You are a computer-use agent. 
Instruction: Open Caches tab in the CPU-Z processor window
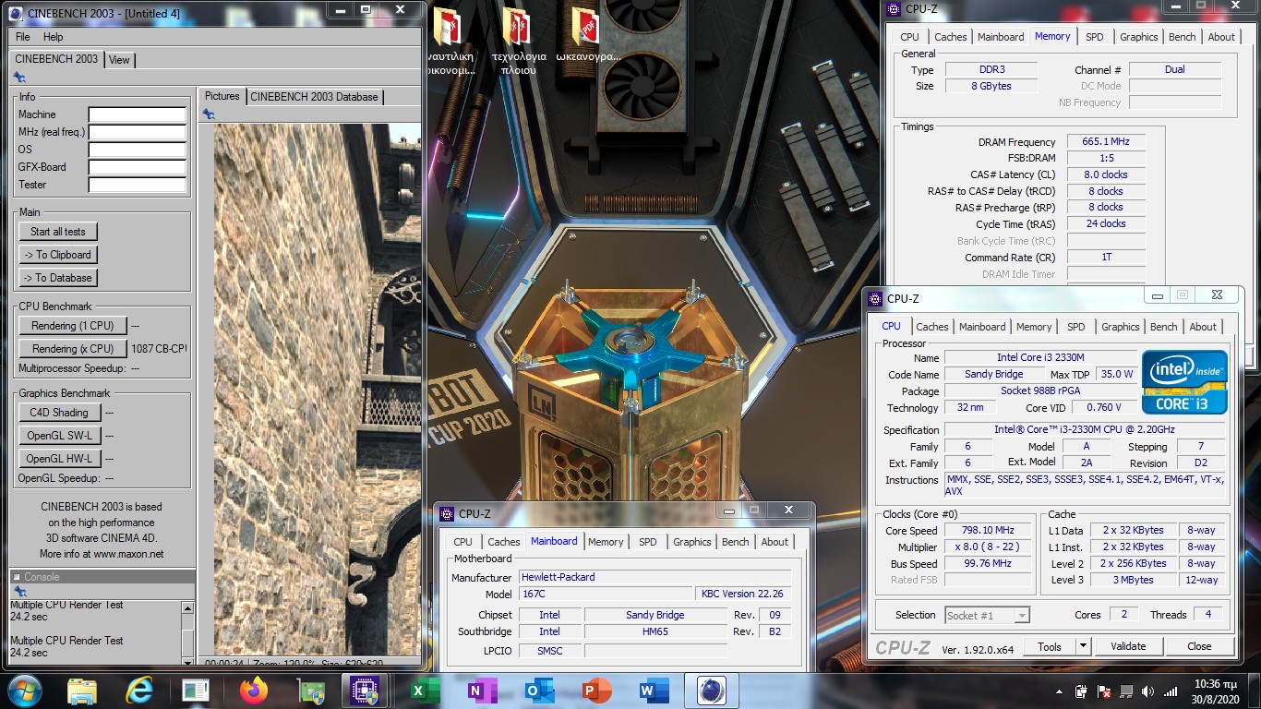coord(932,327)
